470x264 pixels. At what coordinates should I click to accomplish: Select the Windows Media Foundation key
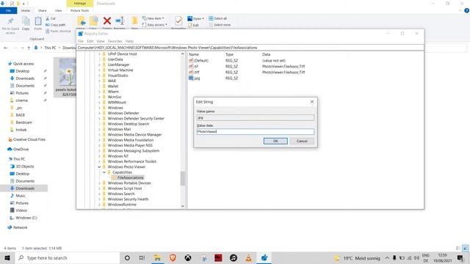coord(131,140)
